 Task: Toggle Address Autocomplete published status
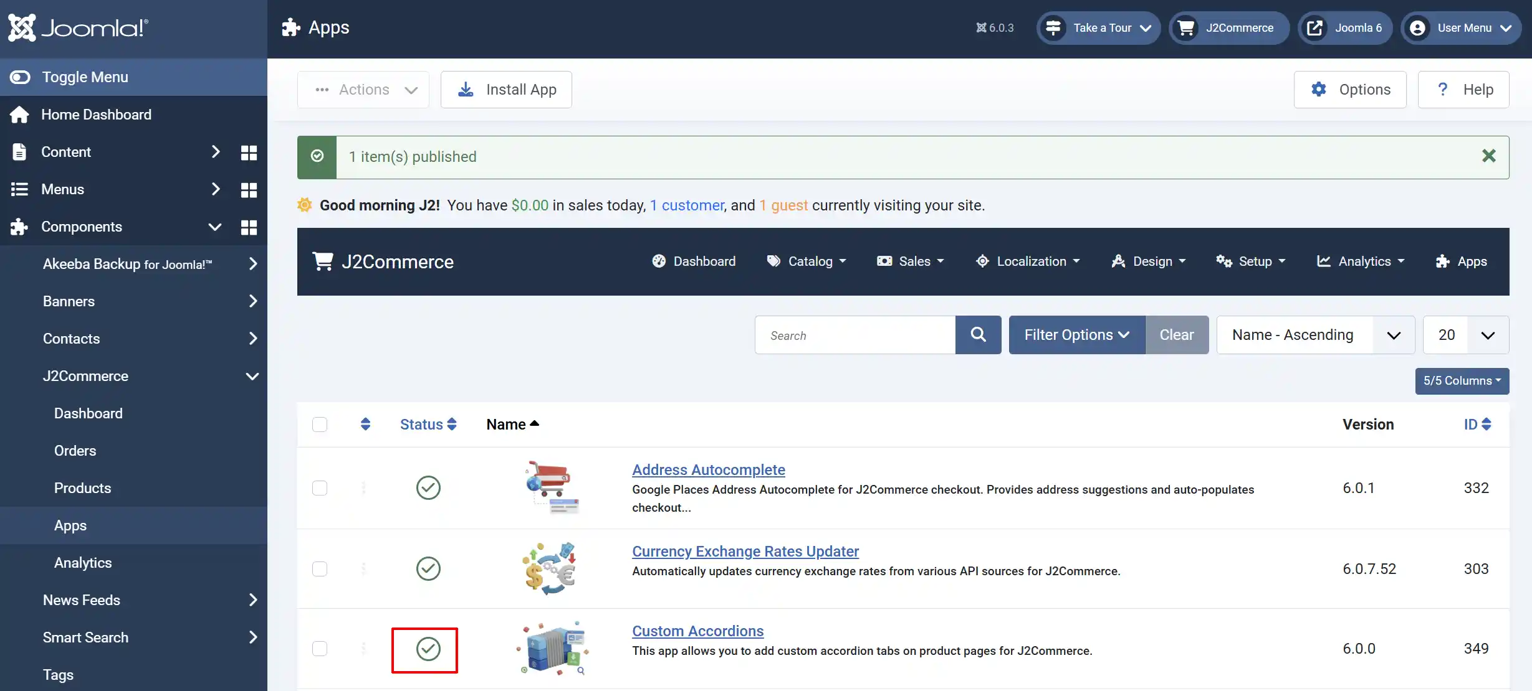pyautogui.click(x=428, y=488)
